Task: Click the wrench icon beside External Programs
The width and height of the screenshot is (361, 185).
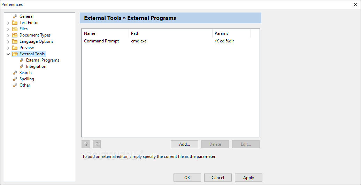Action: tap(22, 60)
